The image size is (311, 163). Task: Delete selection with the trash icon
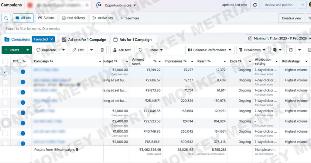(102, 50)
